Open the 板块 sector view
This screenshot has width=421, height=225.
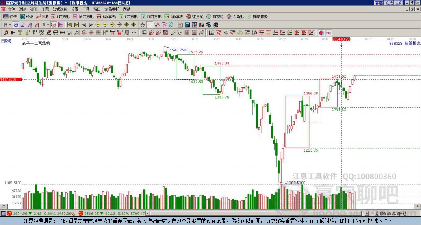[26, 16]
